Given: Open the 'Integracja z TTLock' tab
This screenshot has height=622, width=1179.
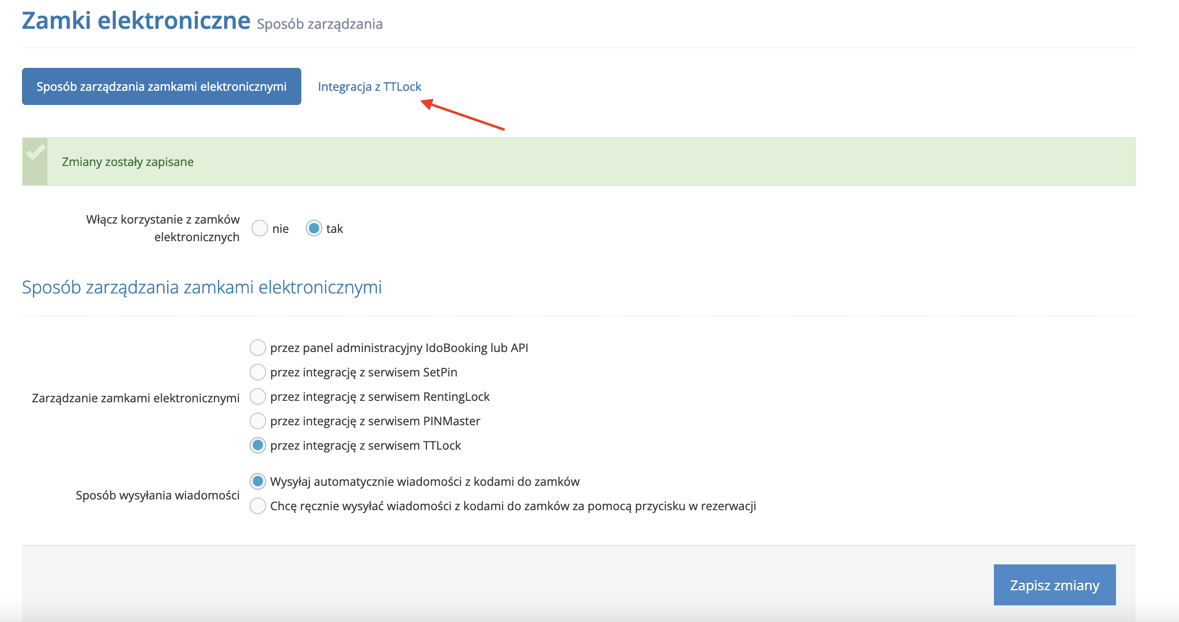Looking at the screenshot, I should (x=369, y=86).
